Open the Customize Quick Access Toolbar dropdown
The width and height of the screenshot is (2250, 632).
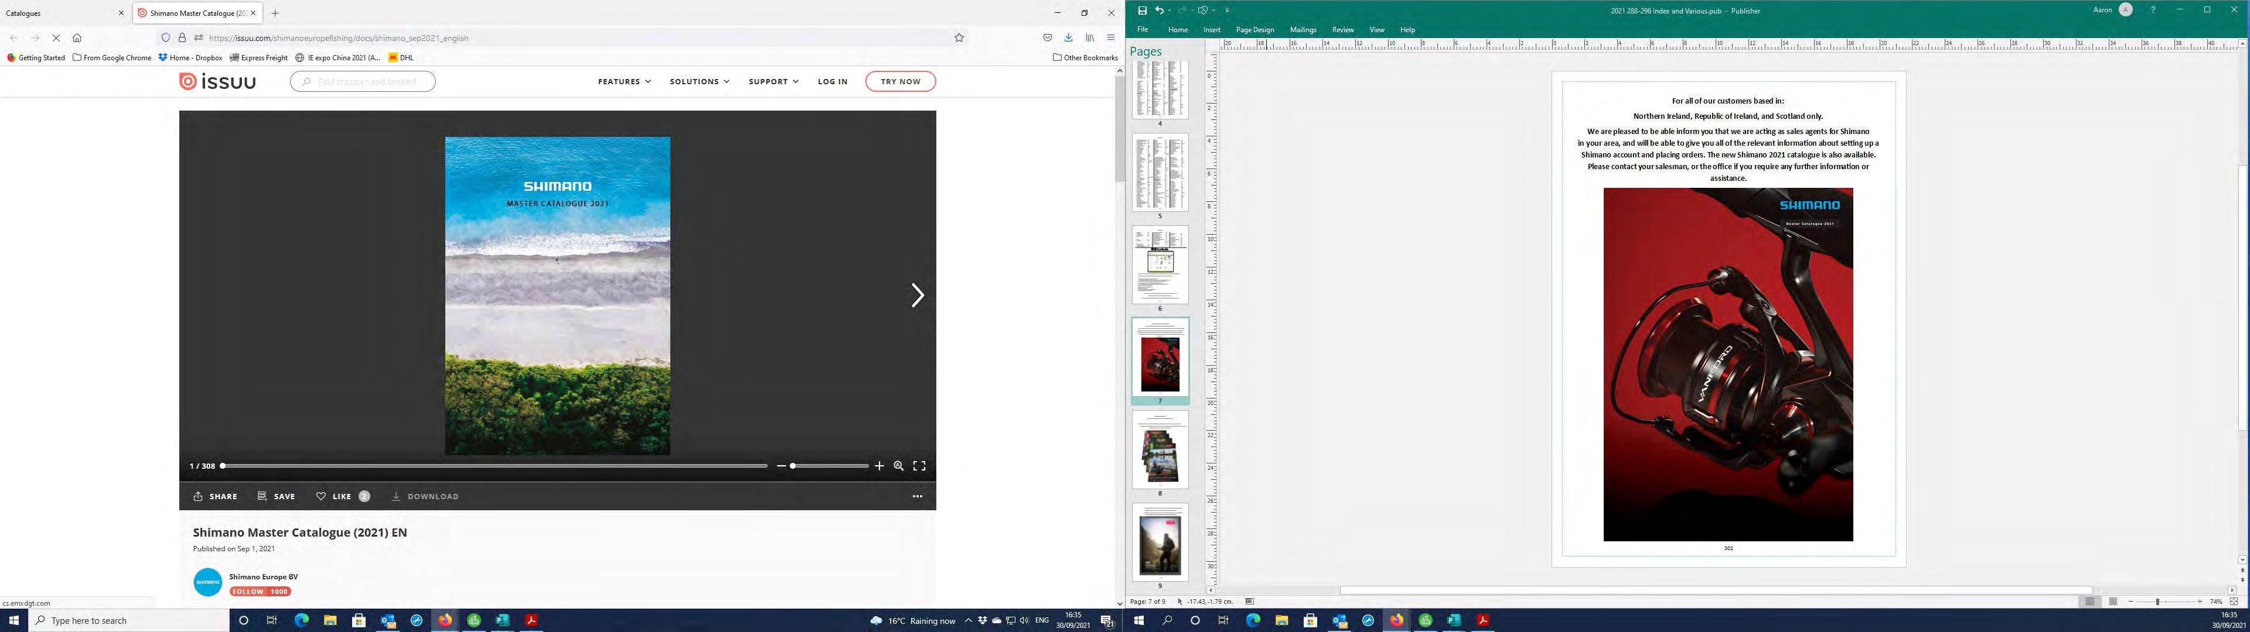coord(1226,11)
